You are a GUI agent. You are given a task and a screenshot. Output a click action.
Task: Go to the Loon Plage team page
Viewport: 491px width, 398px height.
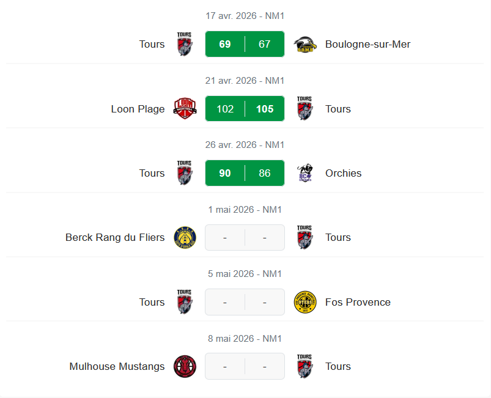[138, 109]
